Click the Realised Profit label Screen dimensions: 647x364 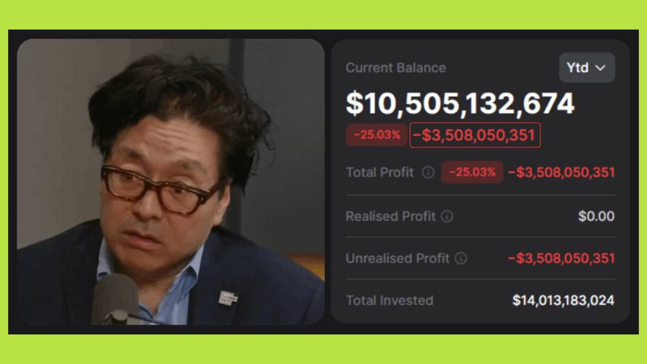391,216
